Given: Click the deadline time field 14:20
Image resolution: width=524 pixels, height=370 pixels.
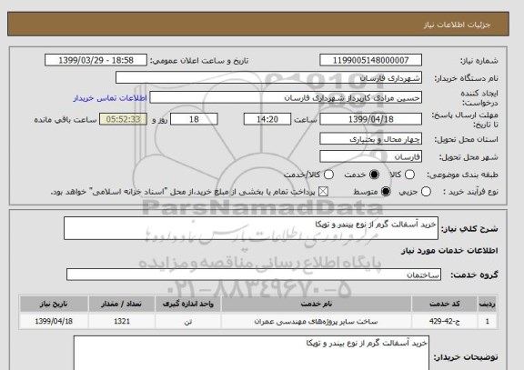Looking at the screenshot, I should [267, 119].
